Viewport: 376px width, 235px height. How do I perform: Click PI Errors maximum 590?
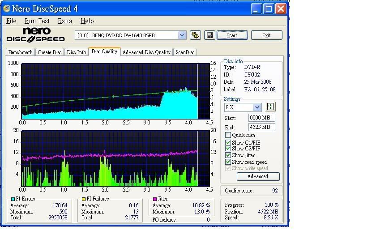click(63, 212)
